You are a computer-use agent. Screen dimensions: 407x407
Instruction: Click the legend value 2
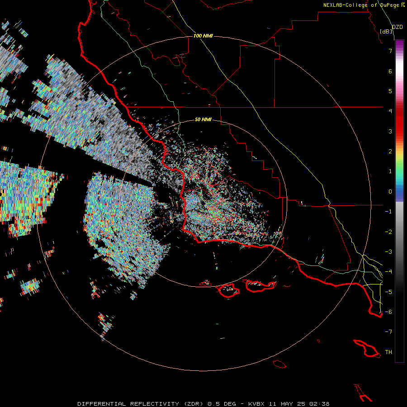(390, 151)
